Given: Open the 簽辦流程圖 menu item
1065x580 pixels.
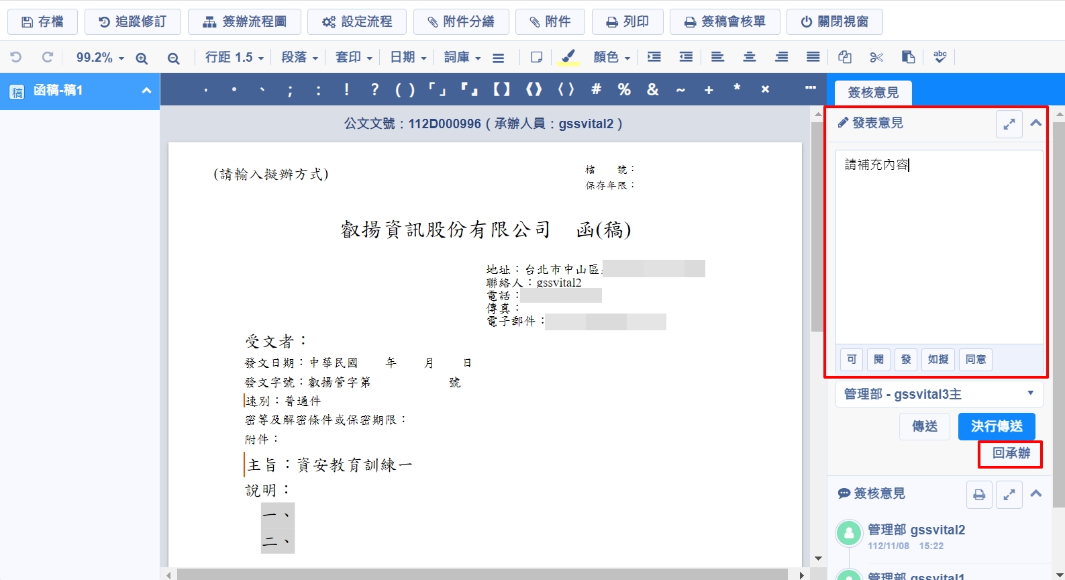Looking at the screenshot, I should [245, 21].
